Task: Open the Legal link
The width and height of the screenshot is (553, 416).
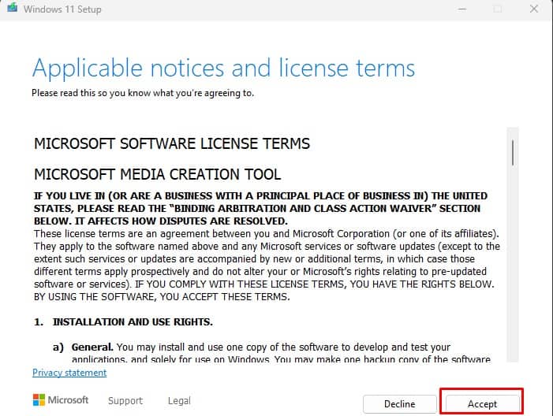Action: (x=179, y=401)
